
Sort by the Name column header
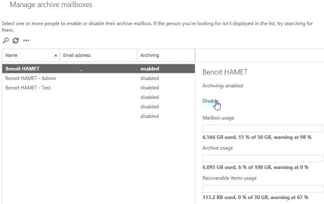click(x=12, y=55)
